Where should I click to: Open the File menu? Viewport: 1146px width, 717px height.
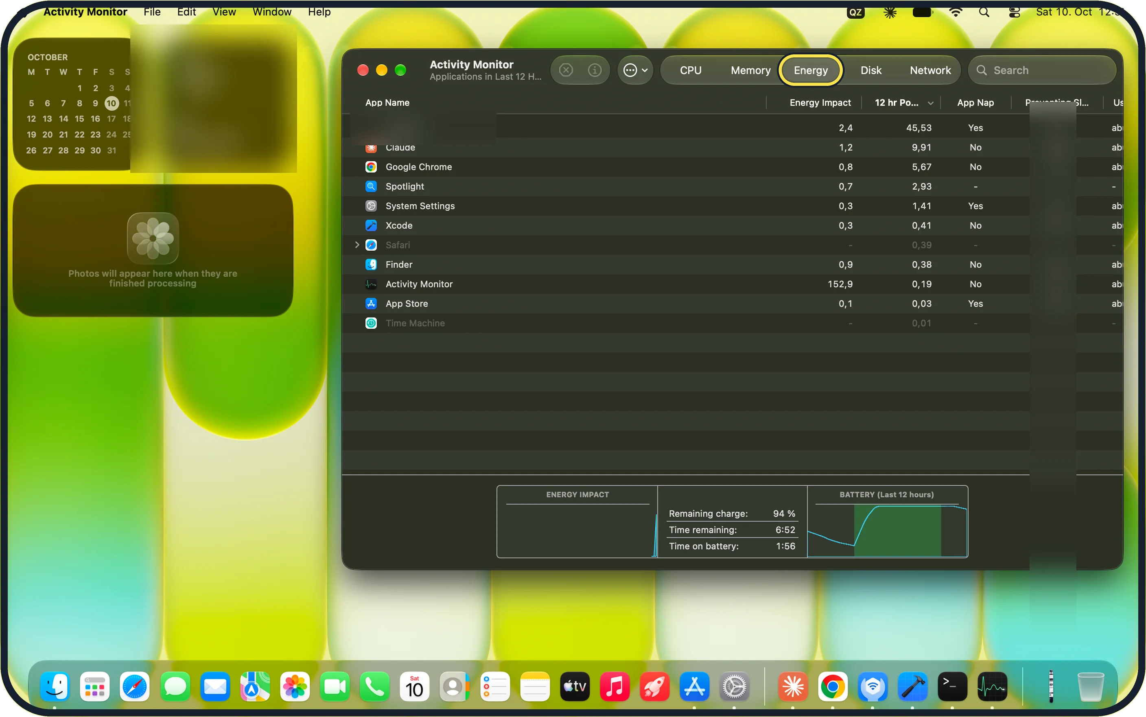[152, 12]
